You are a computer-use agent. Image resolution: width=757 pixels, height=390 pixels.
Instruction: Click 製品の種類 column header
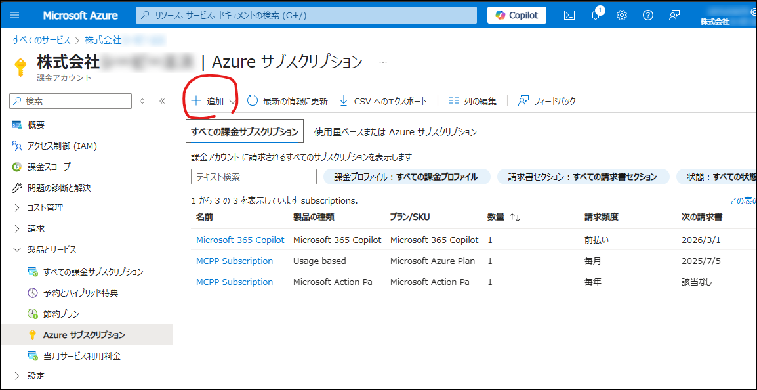[314, 217]
